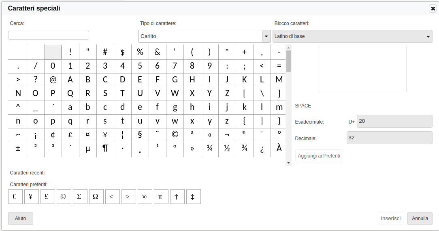Click Aggiungi ai Preferiti button
This screenshot has height=231, width=439.
[319, 156]
